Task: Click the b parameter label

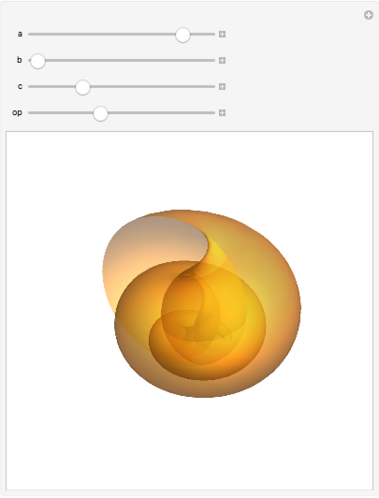Action: 20,60
